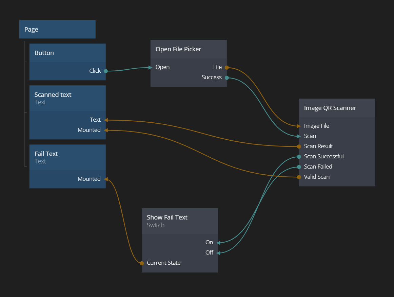
Task: Click the Success output port dot
Action: (x=227, y=78)
